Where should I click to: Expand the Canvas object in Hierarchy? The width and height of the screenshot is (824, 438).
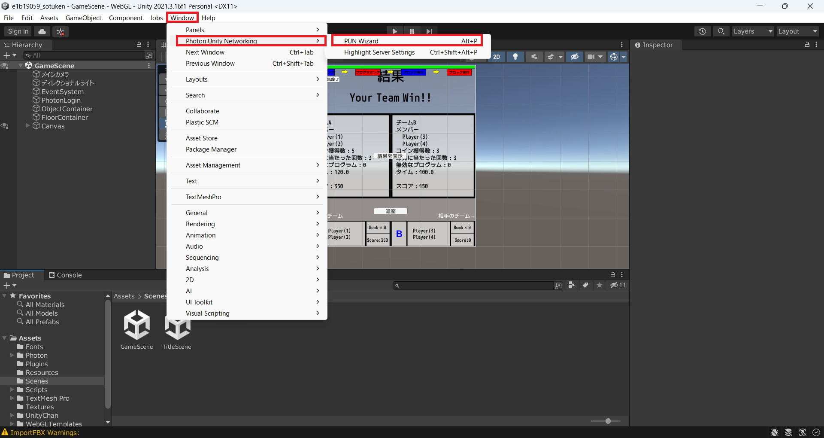click(x=28, y=126)
